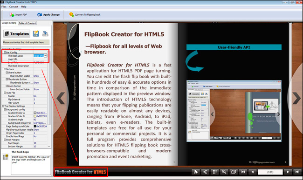Screen dimensions: 303x180
Task: Click the share icon in viewer toolbar
Action: click(205, 172)
